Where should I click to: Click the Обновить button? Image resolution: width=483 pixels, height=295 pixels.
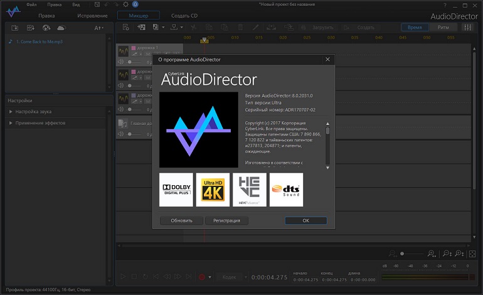tap(181, 221)
